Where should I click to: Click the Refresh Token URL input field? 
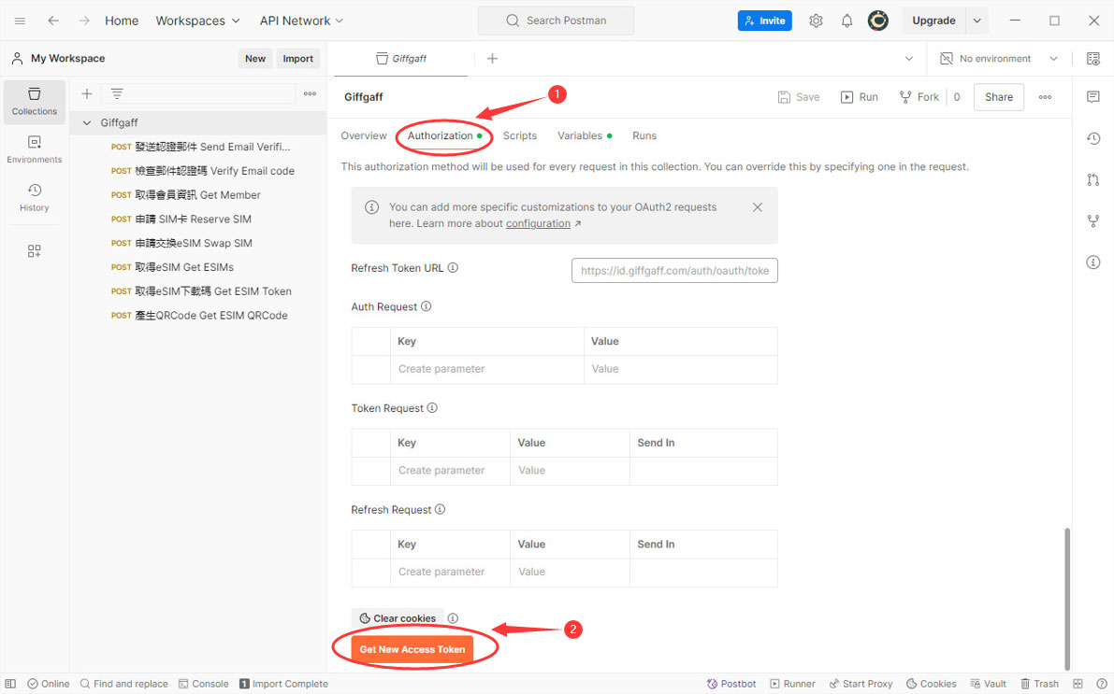coord(674,271)
